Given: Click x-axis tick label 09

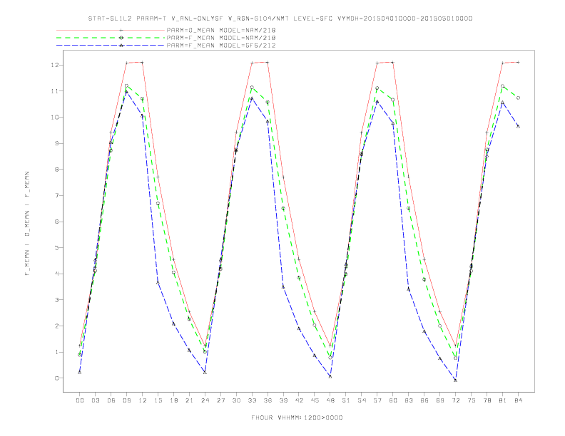Looking at the screenshot, I should point(126,400).
